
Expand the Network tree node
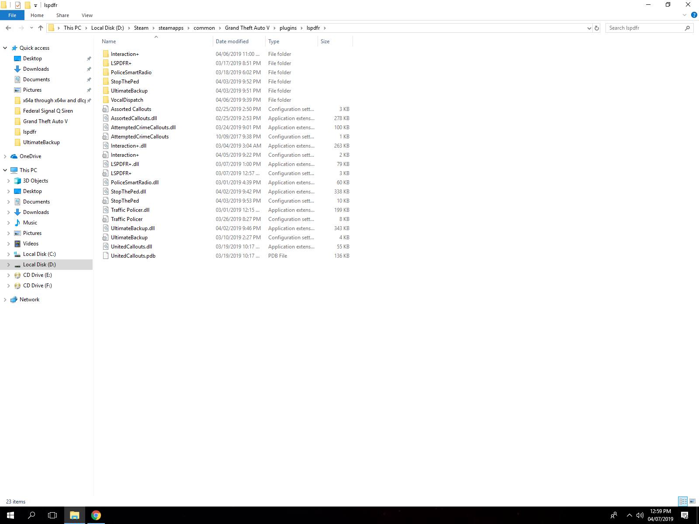[5, 300]
